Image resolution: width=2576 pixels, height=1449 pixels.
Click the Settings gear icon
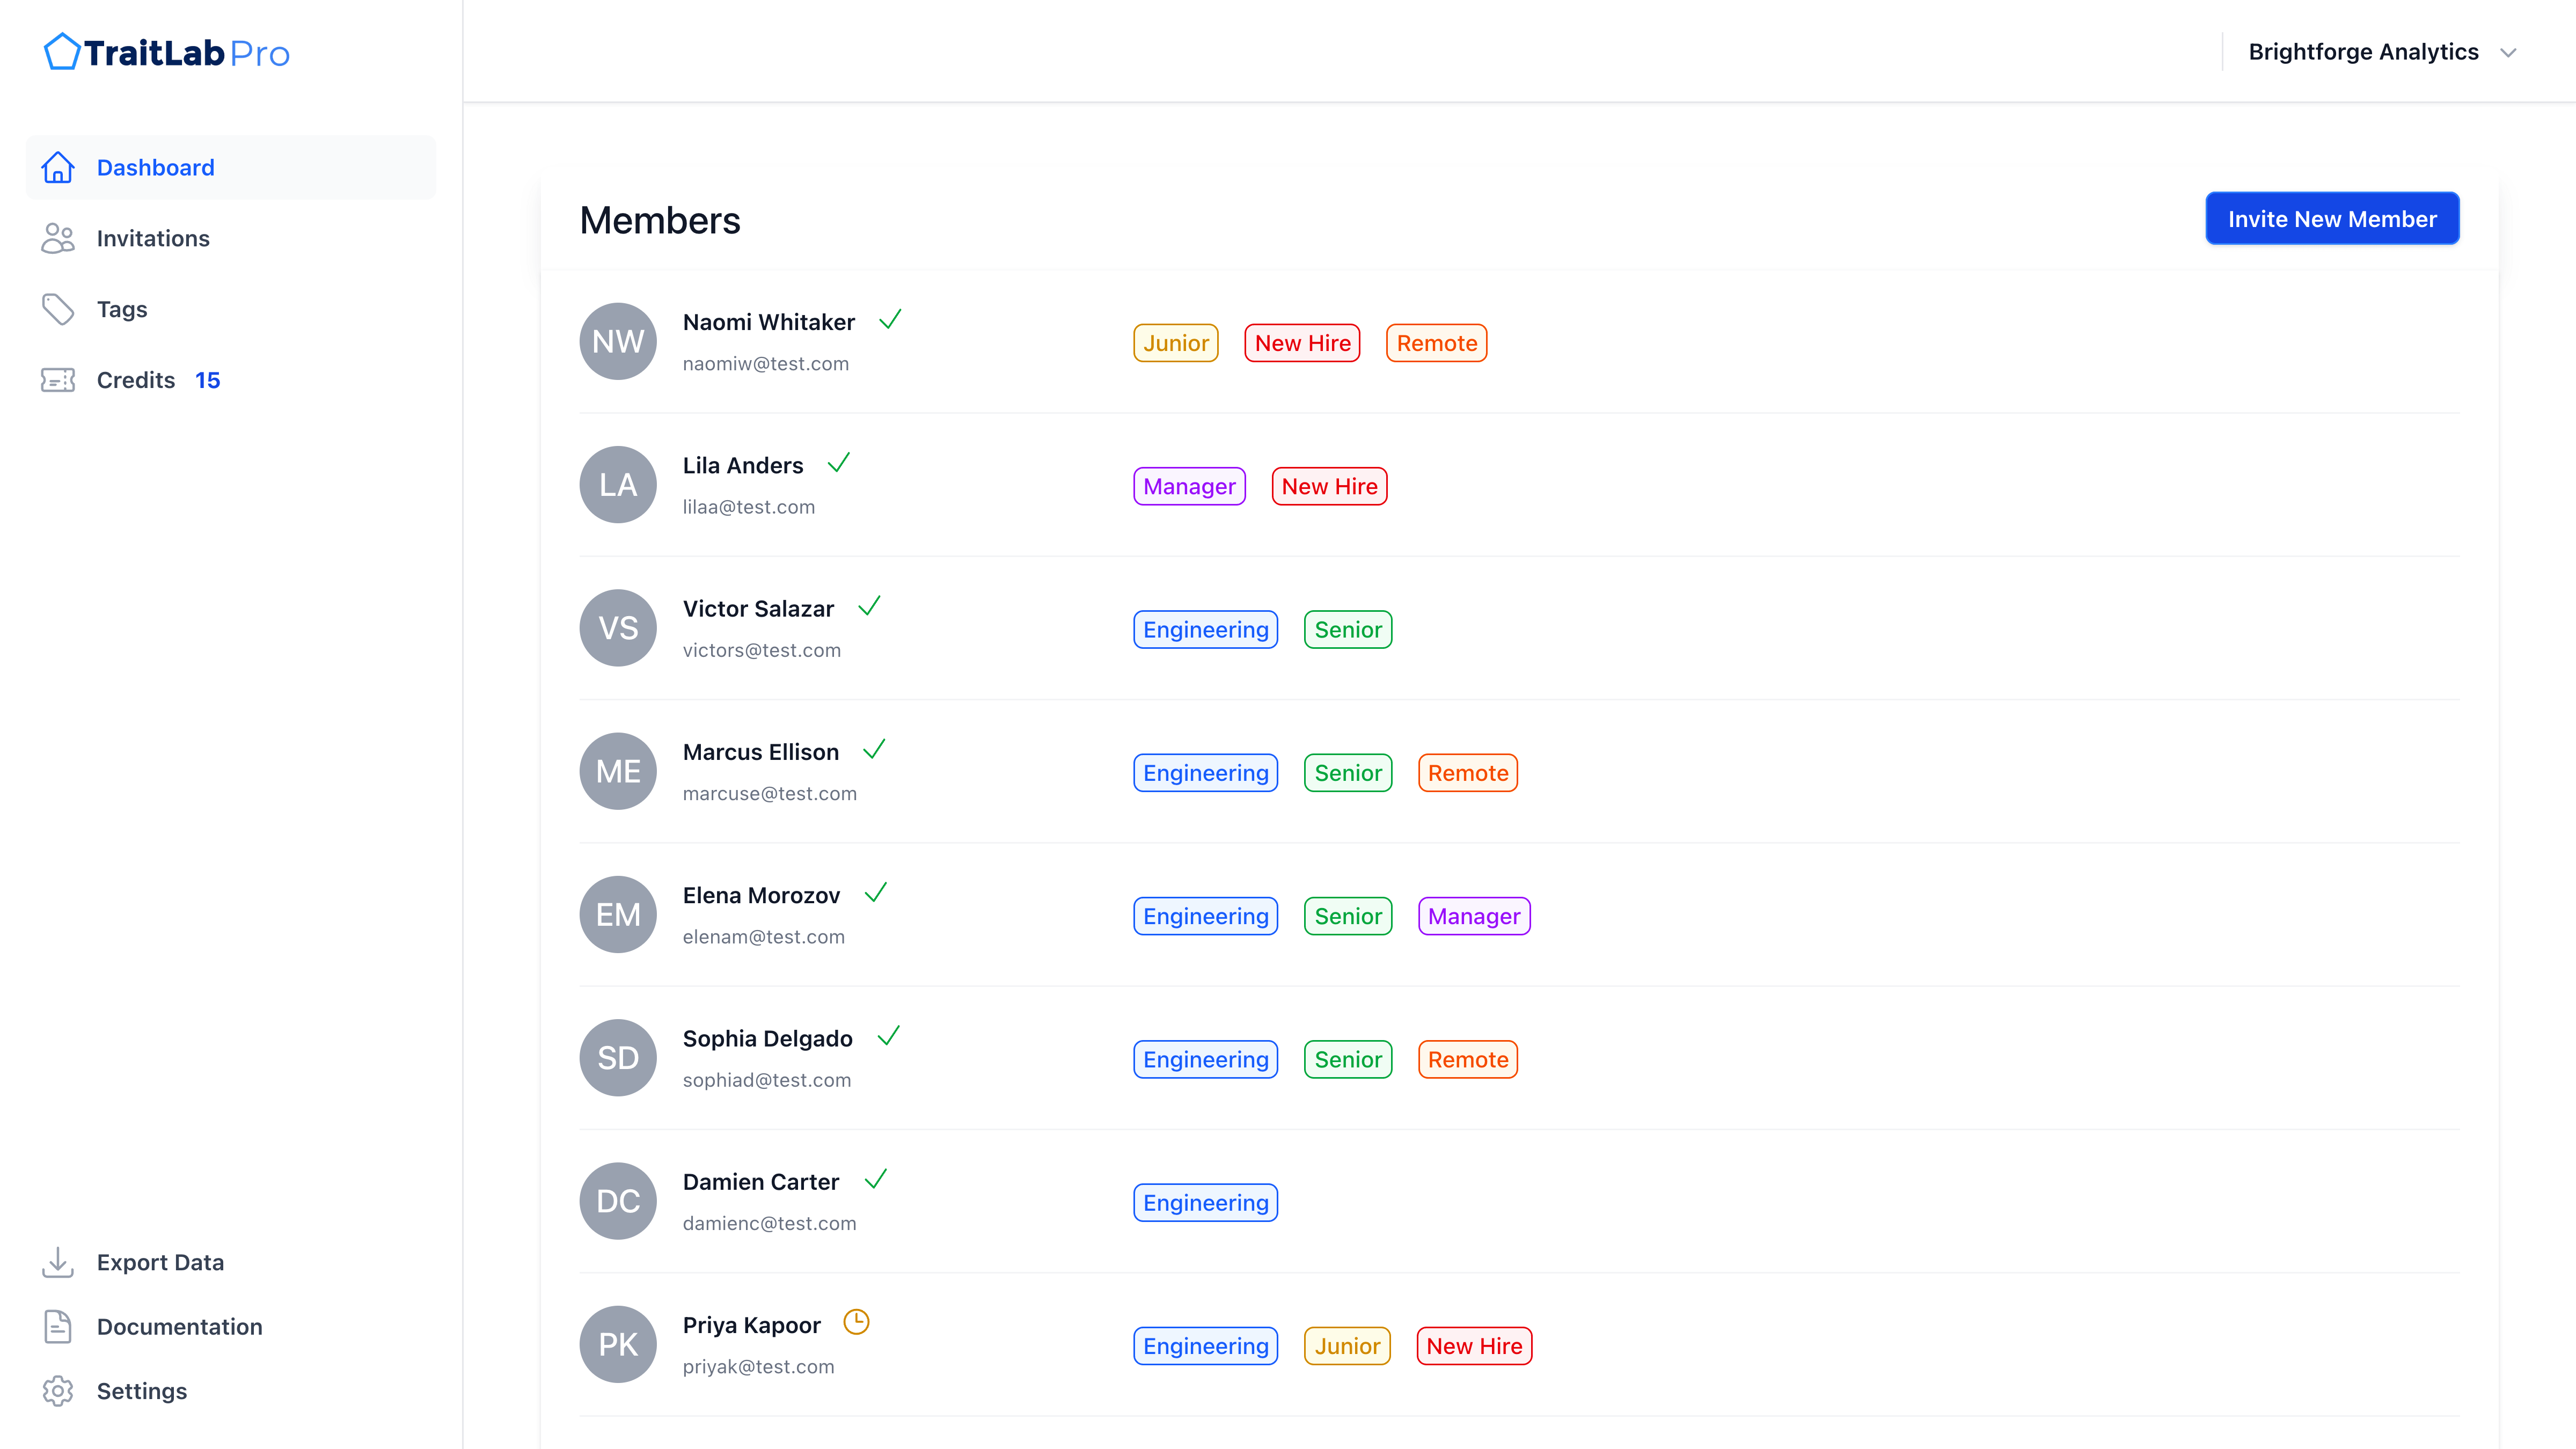(58, 1391)
